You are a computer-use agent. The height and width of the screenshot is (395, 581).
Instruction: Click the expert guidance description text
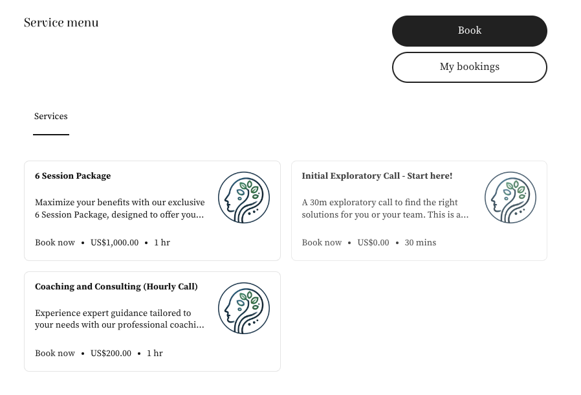tap(119, 319)
